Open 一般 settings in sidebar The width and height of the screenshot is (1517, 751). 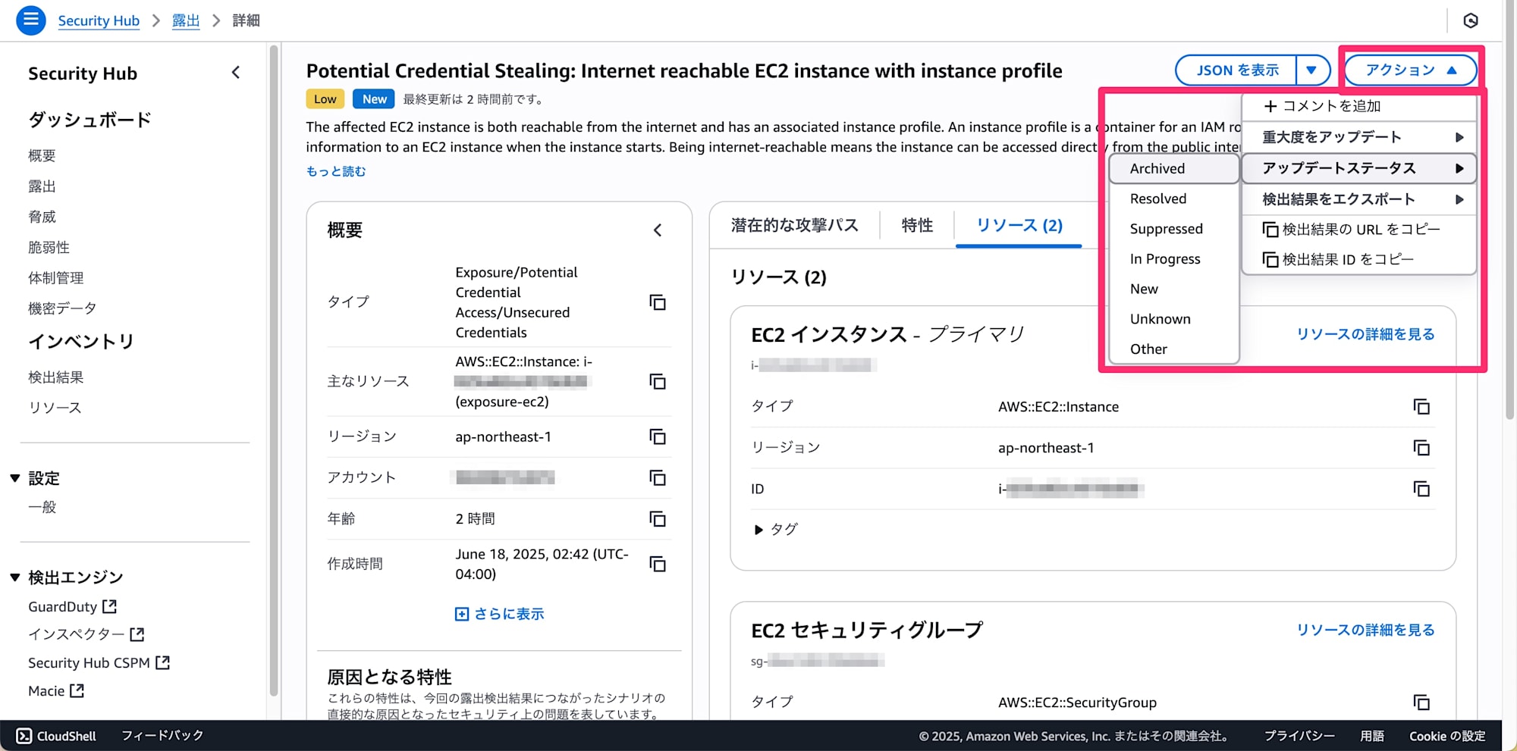pyautogui.click(x=42, y=507)
